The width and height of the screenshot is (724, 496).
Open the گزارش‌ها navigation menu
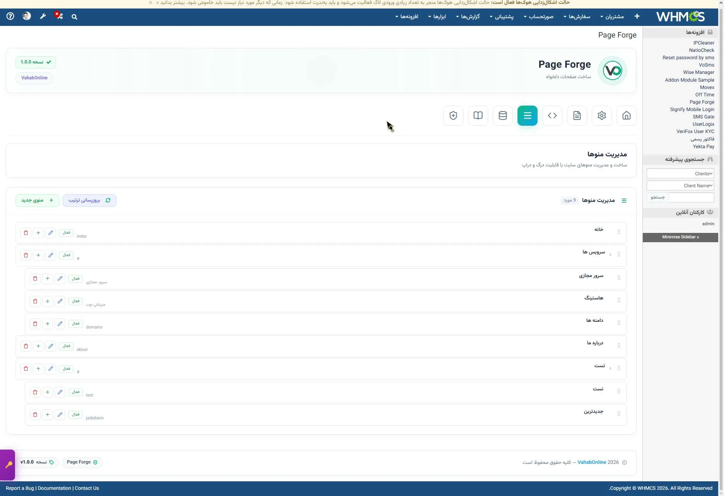tap(468, 17)
